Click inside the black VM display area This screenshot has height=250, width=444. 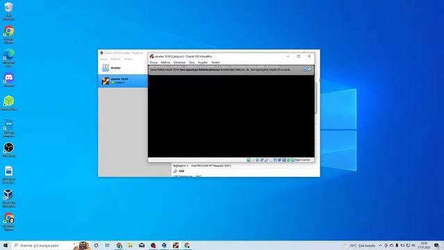tap(231, 116)
